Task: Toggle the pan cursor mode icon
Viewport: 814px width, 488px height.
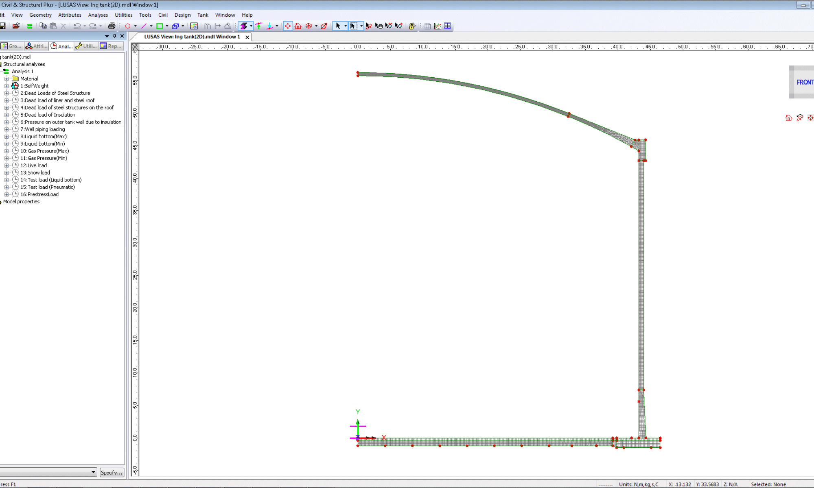Action: 379,26
